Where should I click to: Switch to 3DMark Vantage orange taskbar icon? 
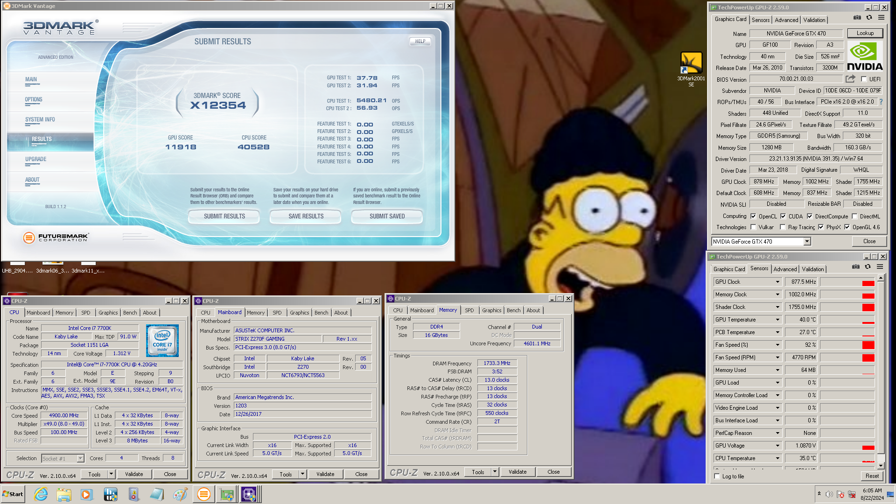[x=203, y=494]
